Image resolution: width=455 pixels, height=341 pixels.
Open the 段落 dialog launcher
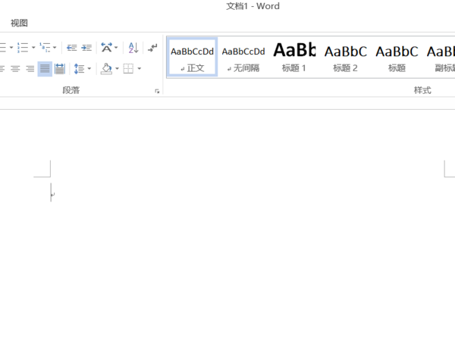tap(157, 92)
